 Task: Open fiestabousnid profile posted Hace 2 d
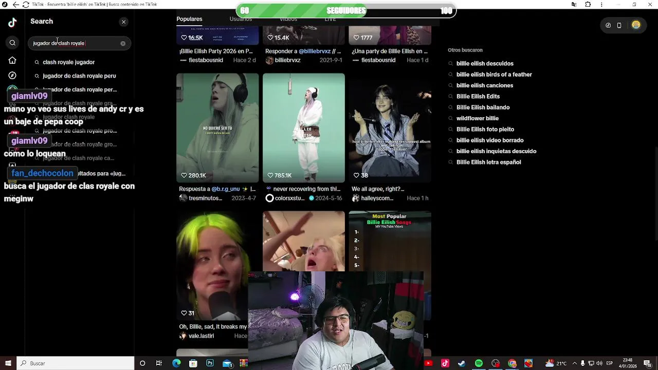click(x=206, y=60)
